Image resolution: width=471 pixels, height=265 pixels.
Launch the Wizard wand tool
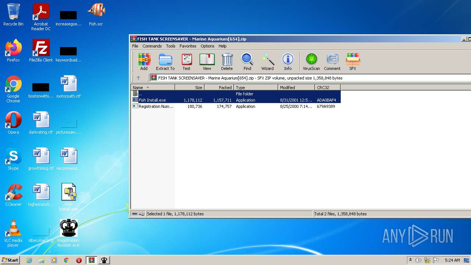click(268, 62)
